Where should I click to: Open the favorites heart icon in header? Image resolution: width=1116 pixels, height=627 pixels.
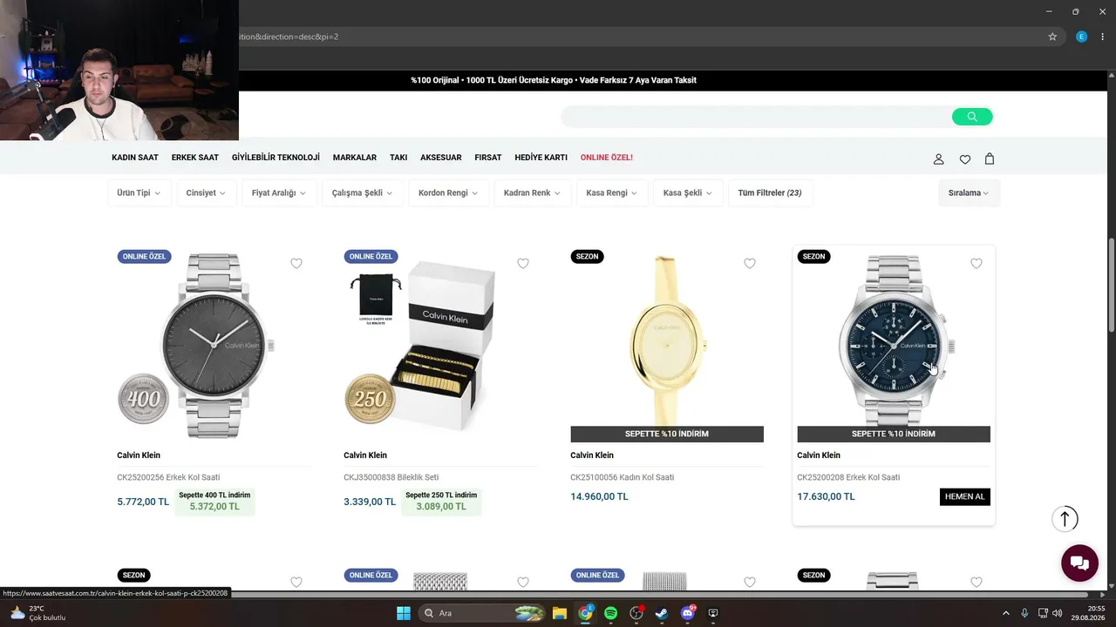point(964,158)
